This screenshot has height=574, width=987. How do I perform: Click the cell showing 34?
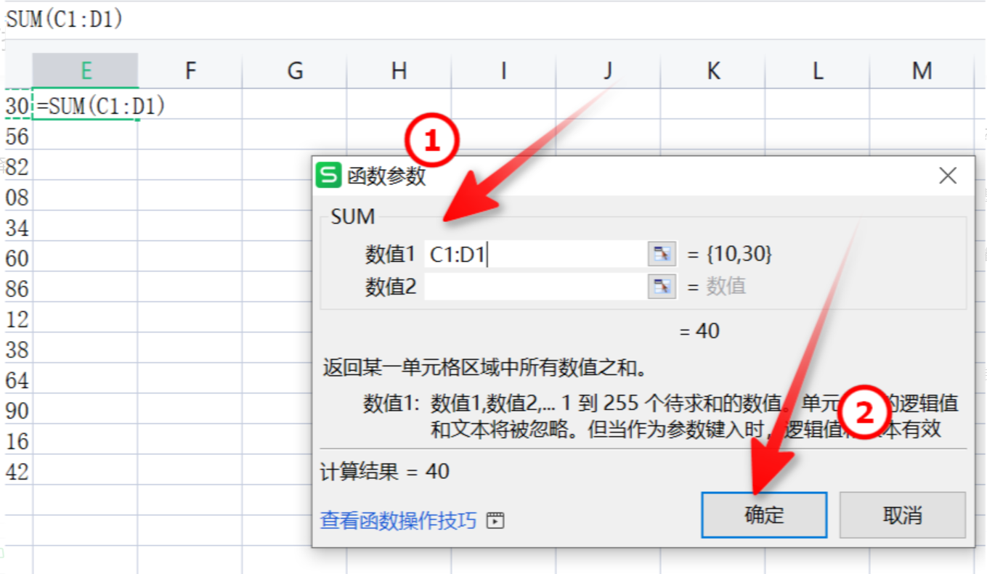click(17, 228)
